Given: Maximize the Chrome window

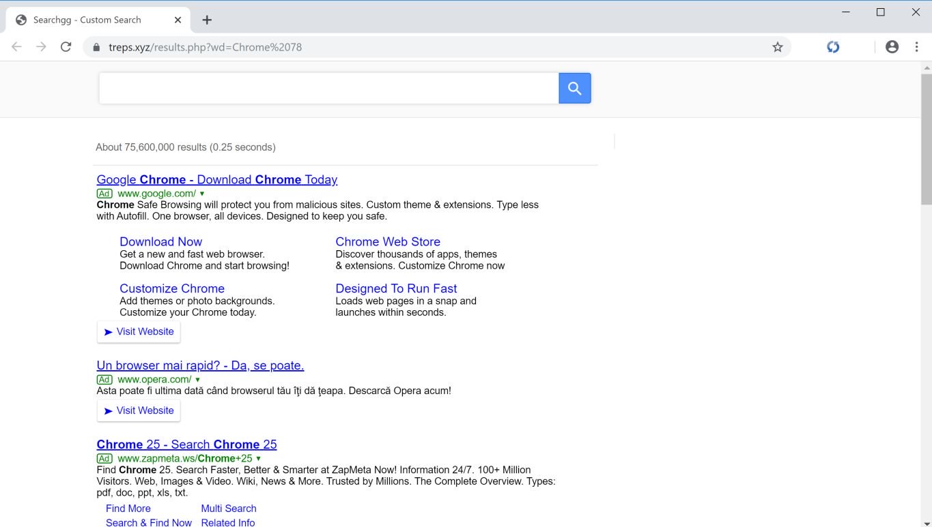Looking at the screenshot, I should pyautogui.click(x=881, y=12).
